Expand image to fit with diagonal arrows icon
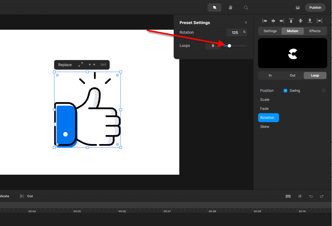Viewport: 332px width, 226px height. click(81, 65)
